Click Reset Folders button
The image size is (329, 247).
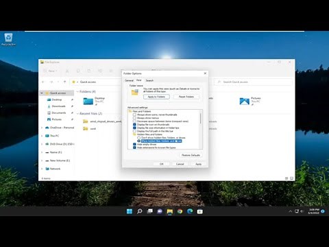click(186, 97)
